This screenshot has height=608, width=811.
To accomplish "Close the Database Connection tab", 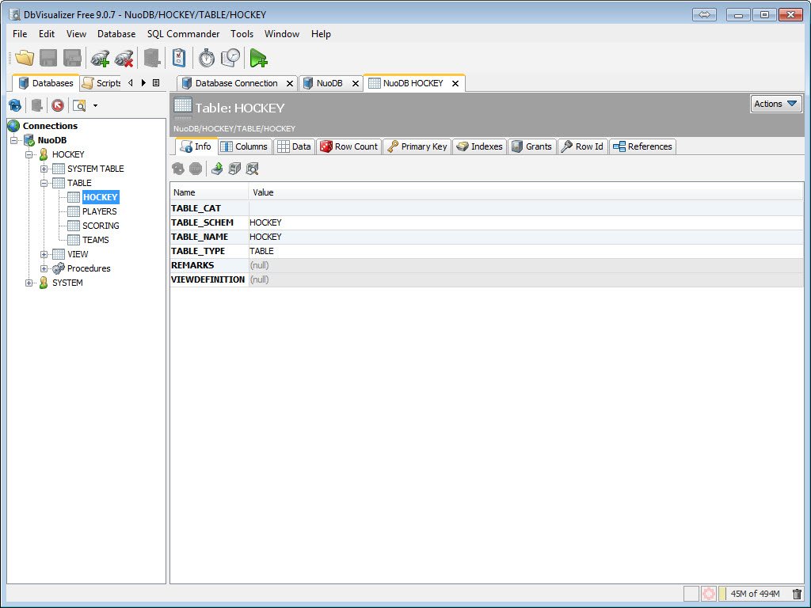I will pyautogui.click(x=289, y=83).
